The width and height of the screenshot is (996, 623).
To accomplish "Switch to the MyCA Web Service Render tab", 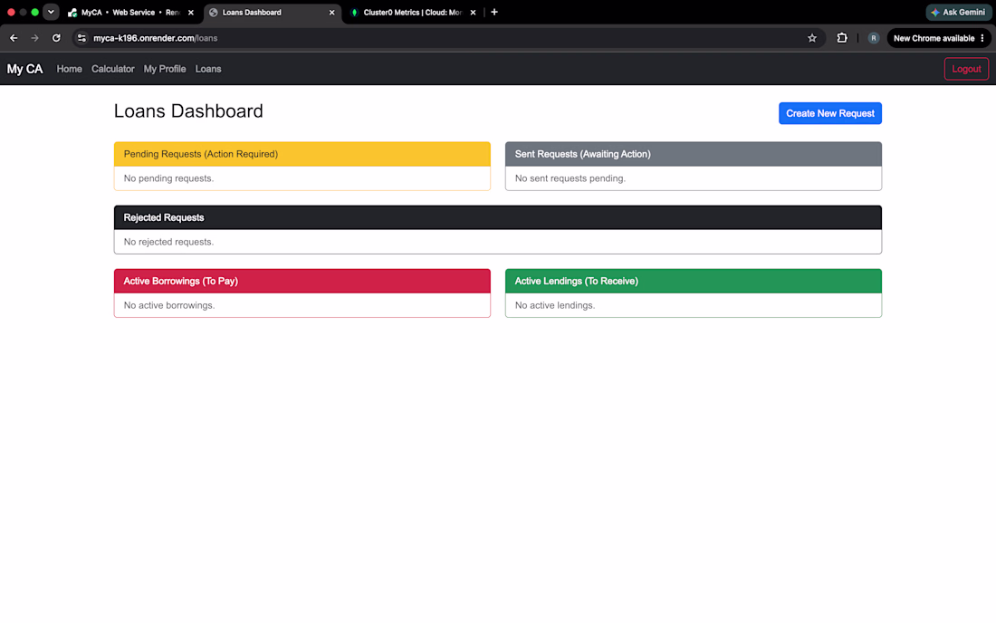I will pyautogui.click(x=131, y=13).
